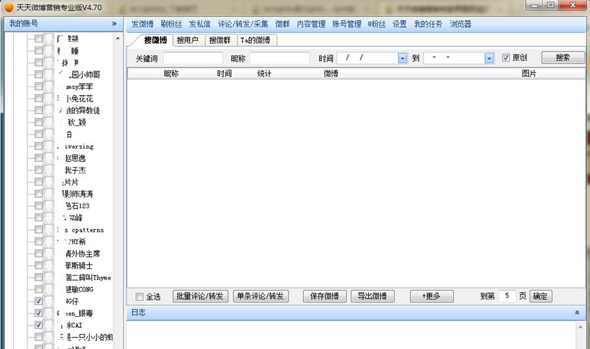Screen dimensions: 590x349
Task: Expand the +更多 options button
Action: click(431, 296)
